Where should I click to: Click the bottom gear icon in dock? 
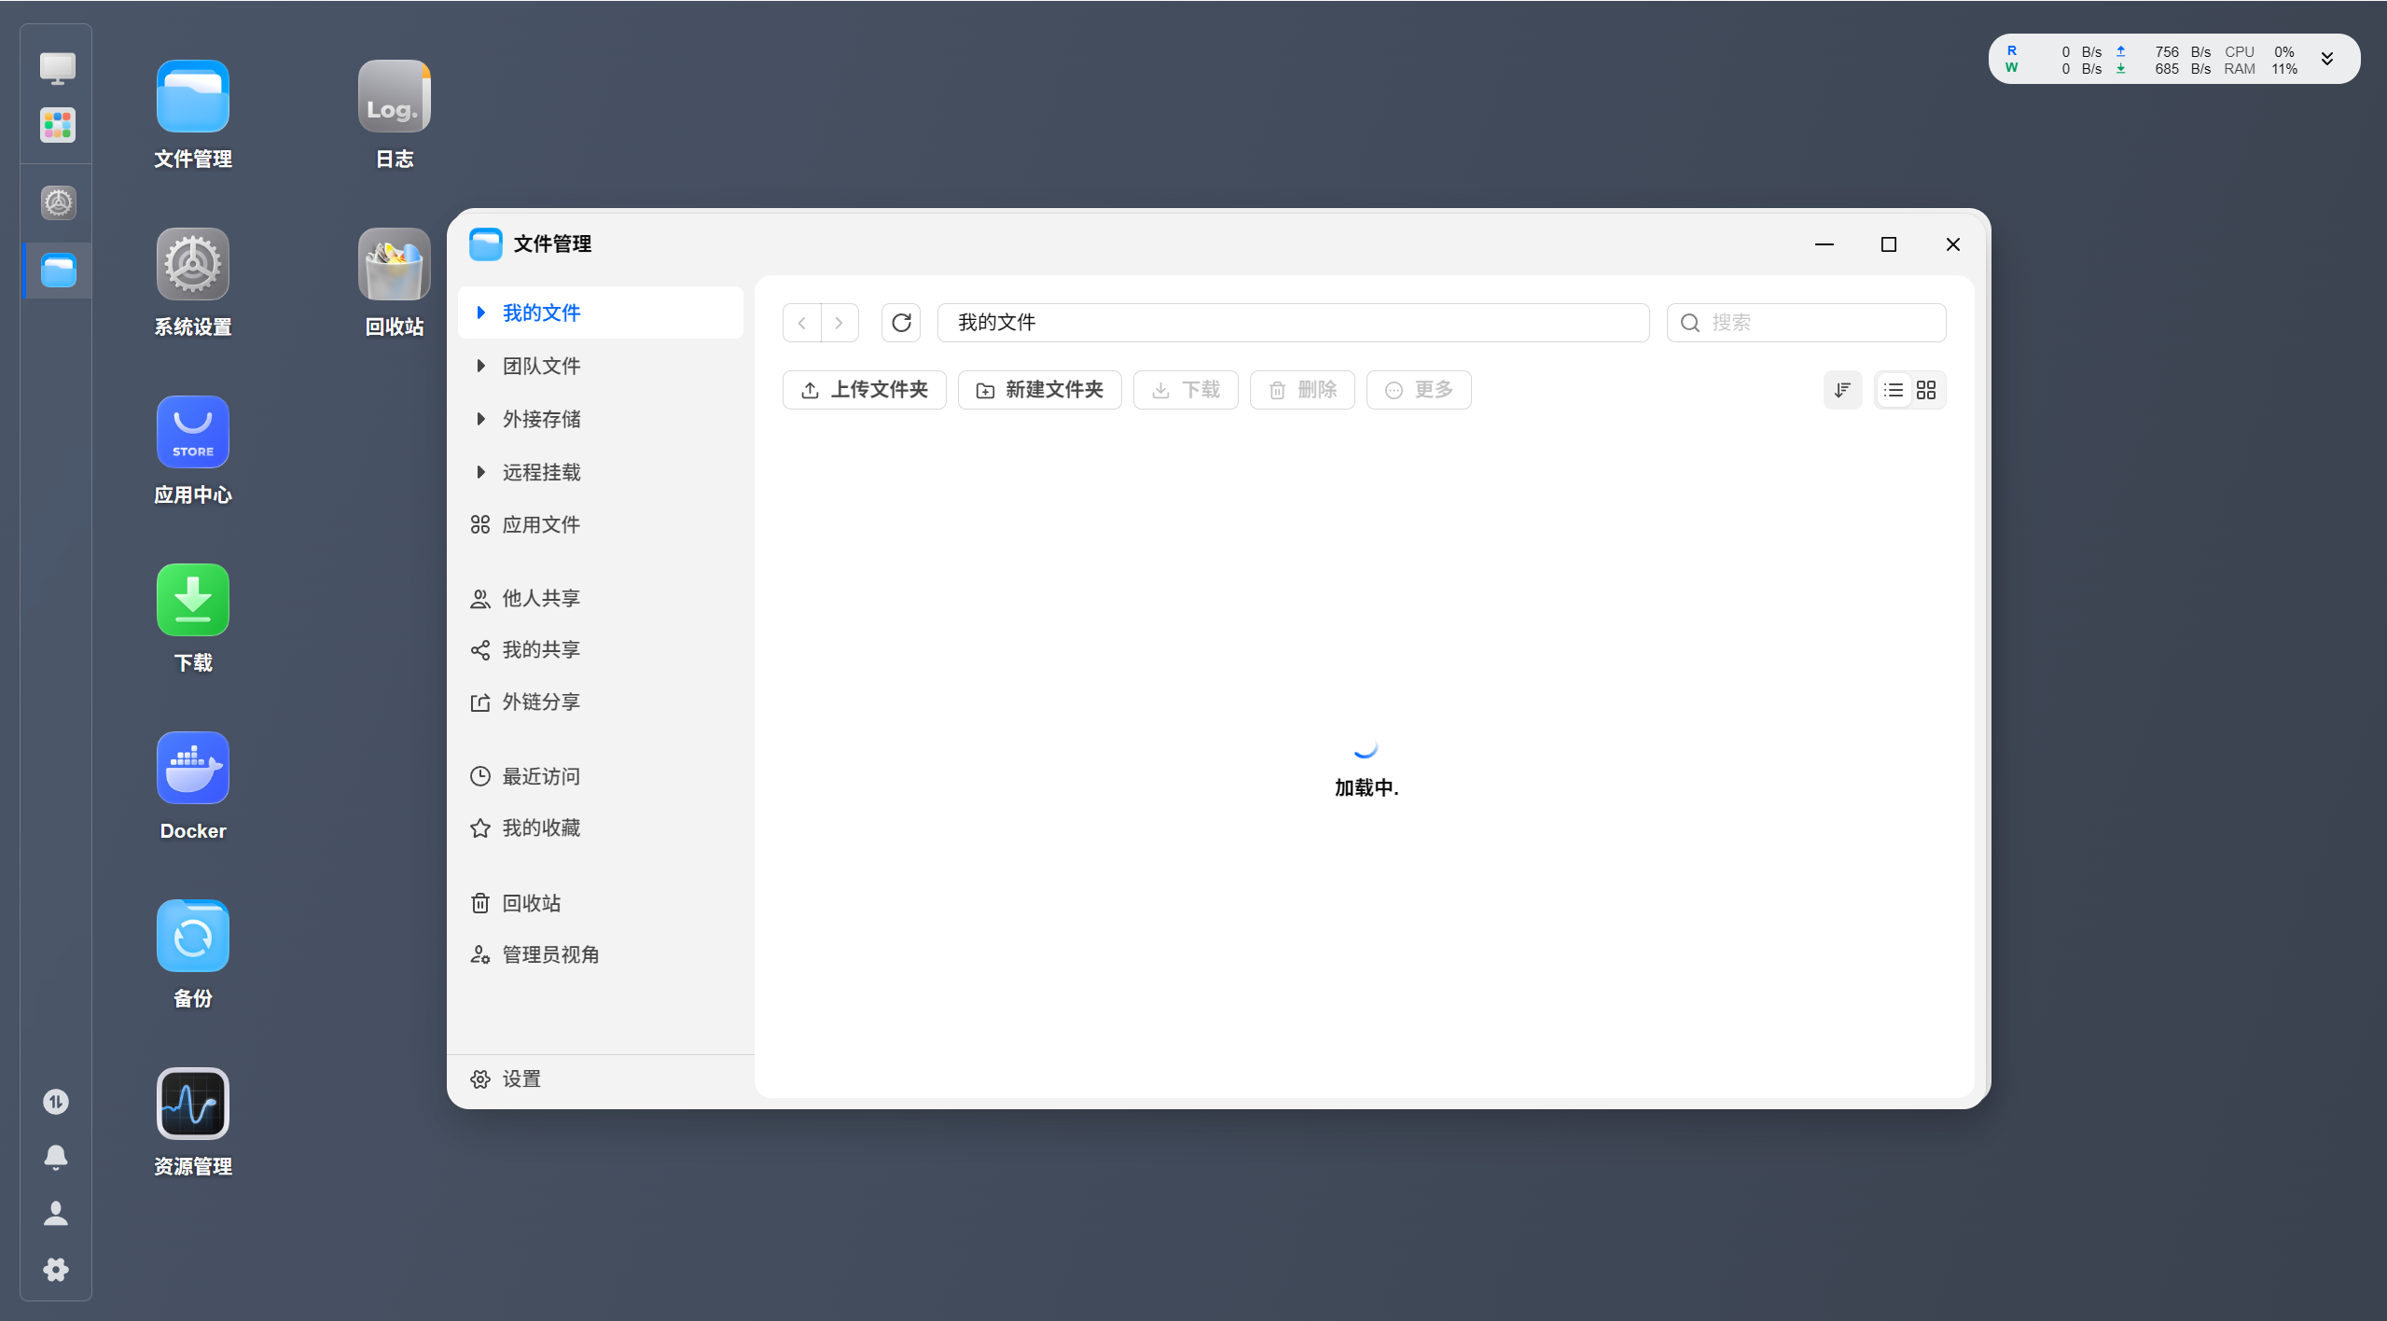point(56,1270)
